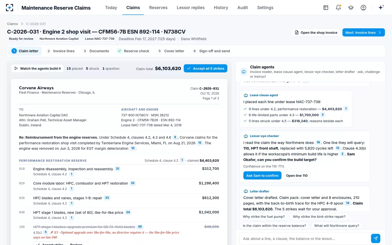Open citation 19 in Lessor-eye checker
This screenshot has height=245, width=392.
coord(318,142)
